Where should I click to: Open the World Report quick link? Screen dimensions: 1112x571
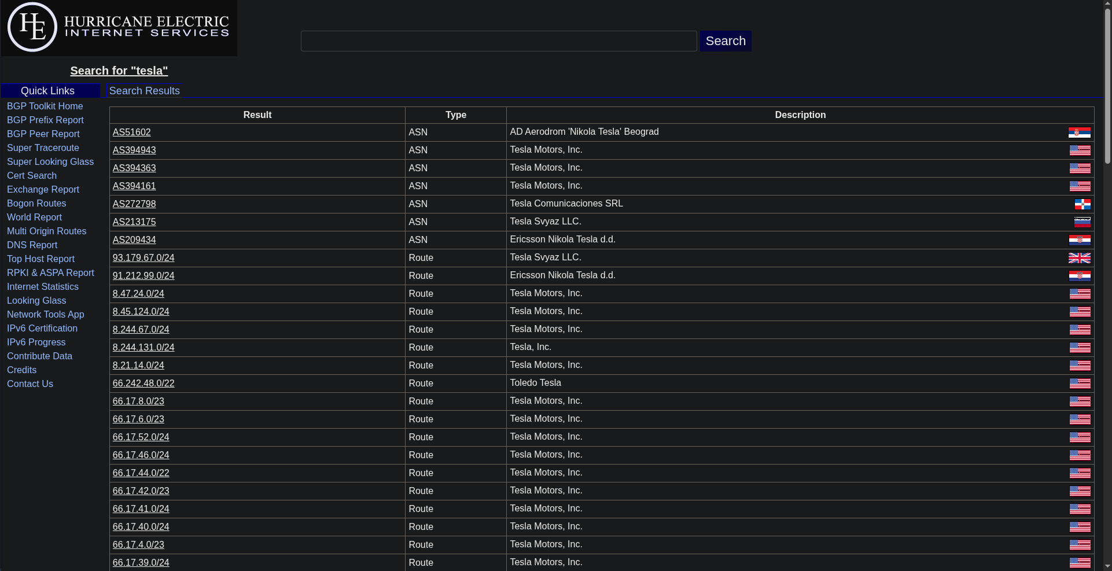34,218
